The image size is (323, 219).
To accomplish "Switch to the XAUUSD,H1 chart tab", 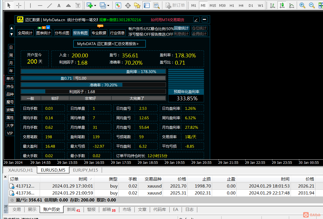I will click(x=21, y=170).
